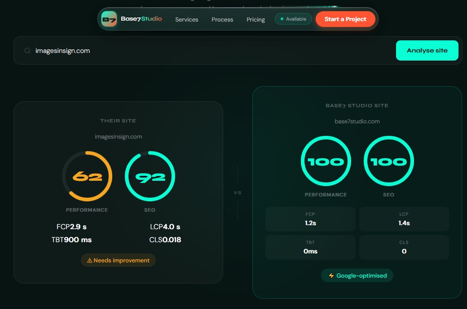The width and height of the screenshot is (467, 309).
Task: Click the Start a Project button
Action: tap(345, 19)
